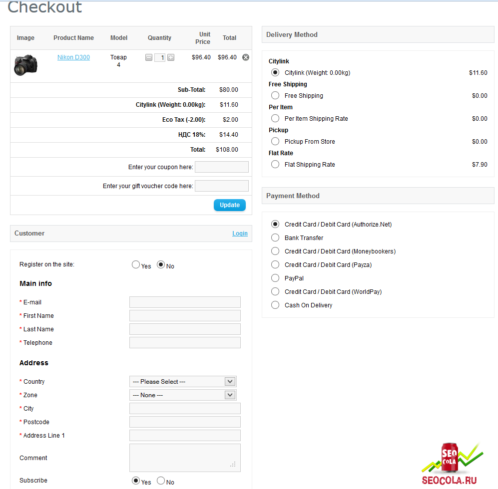Choose WorldPay credit card payment
This screenshot has height=489, width=498.
click(275, 291)
